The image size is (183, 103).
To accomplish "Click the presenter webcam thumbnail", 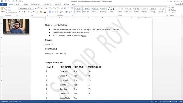I will pos(16,26).
